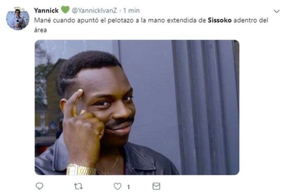This screenshot has height=196, width=283.
Task: Reply to Yannick's tweet
Action: [x=39, y=186]
